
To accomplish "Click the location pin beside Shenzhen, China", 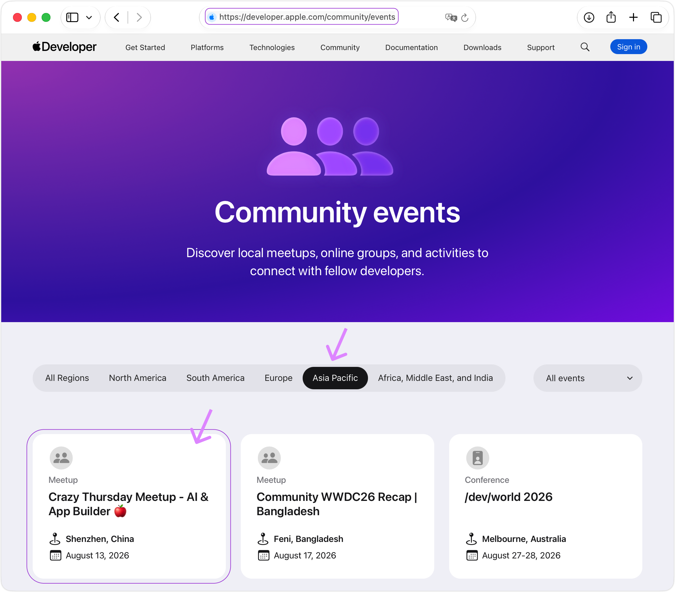I will coord(55,539).
